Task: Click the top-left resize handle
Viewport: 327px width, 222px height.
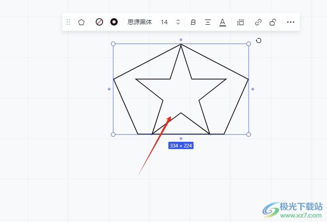Action: click(113, 44)
